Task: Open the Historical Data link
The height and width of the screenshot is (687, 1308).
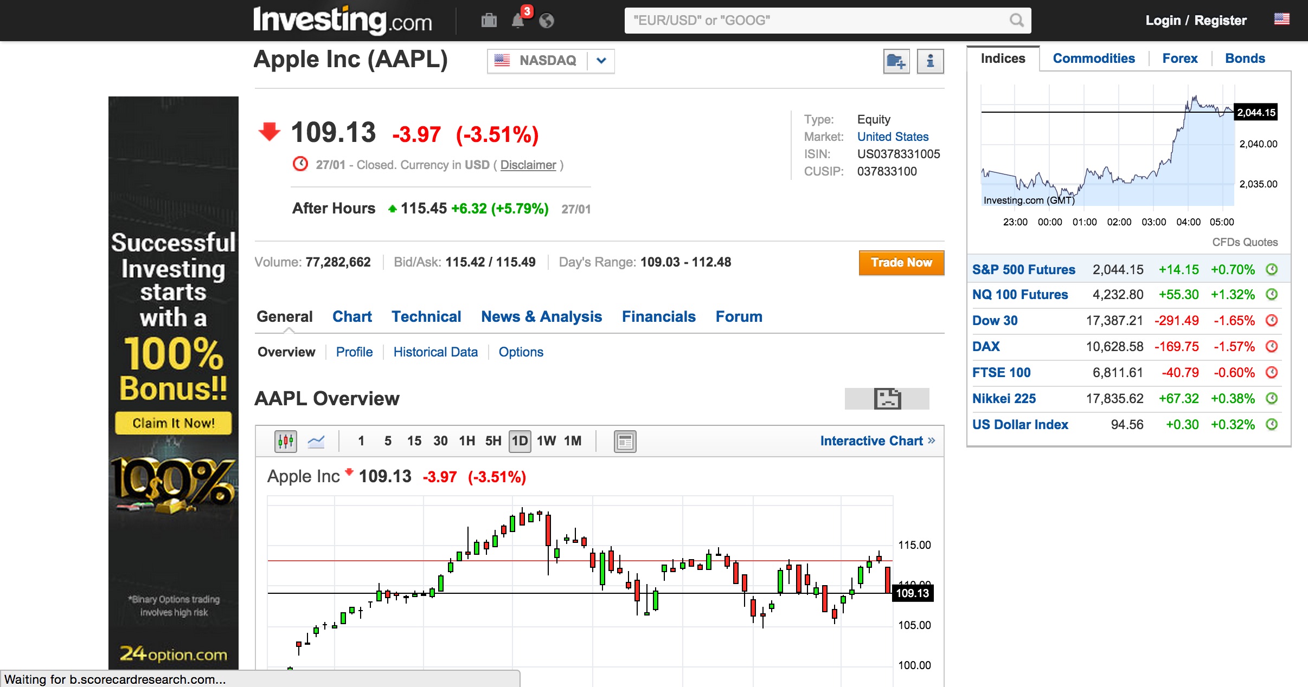Action: click(x=435, y=352)
